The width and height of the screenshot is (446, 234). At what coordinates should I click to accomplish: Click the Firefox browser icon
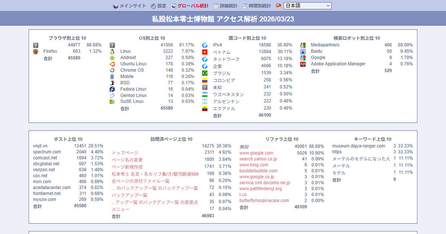36,51
